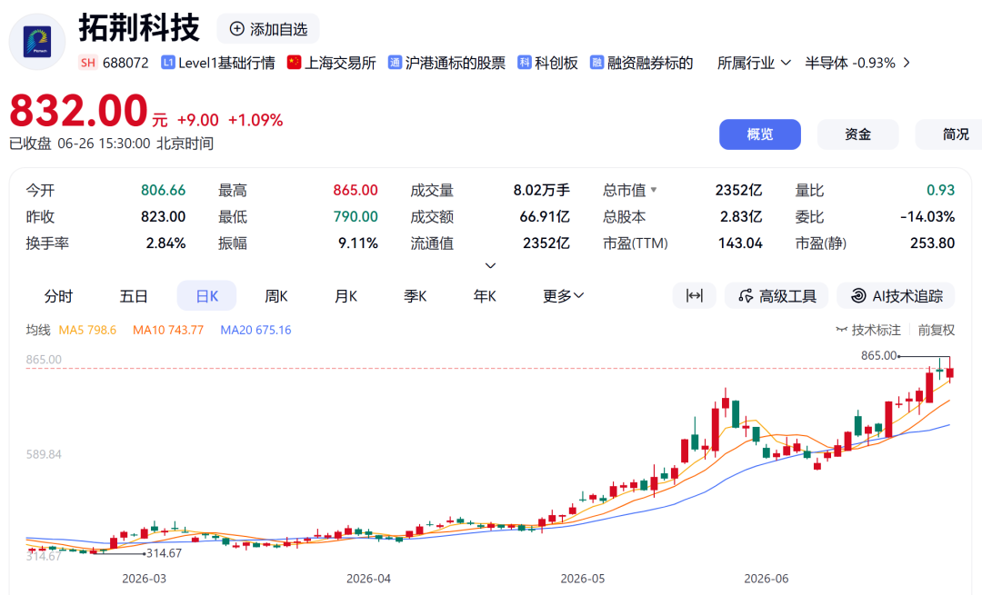
Task: Click the 314.67 low marker on chart
Action: 164,553
